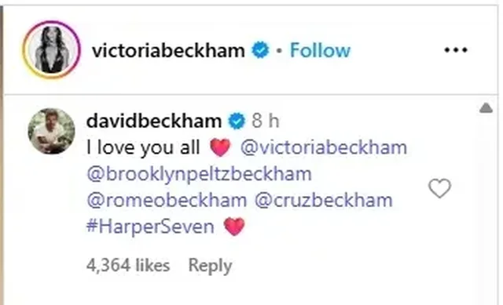Open davidbeckham's profile picture
Image resolution: width=503 pixels, height=305 pixels.
pos(51,131)
